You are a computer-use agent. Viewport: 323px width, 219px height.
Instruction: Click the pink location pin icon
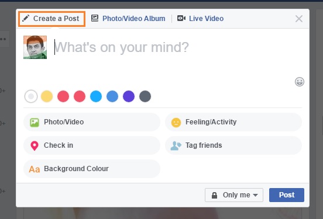(35, 146)
